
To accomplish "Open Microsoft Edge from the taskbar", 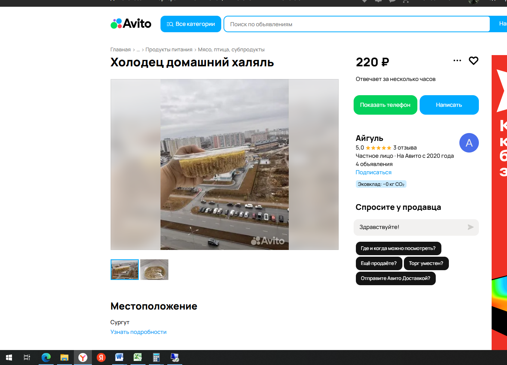I will (x=46, y=358).
